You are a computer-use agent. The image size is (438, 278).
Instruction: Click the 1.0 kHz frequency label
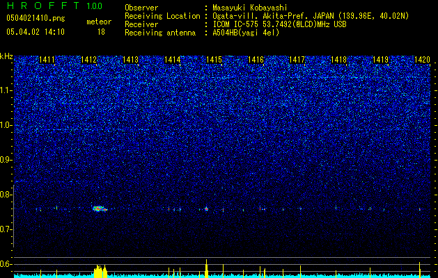tap(6, 125)
